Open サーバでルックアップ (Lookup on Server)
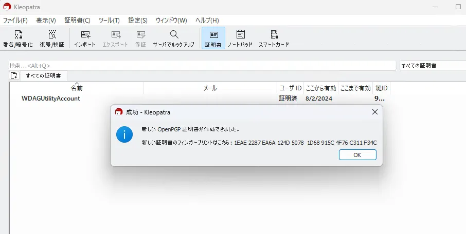 tap(173, 38)
